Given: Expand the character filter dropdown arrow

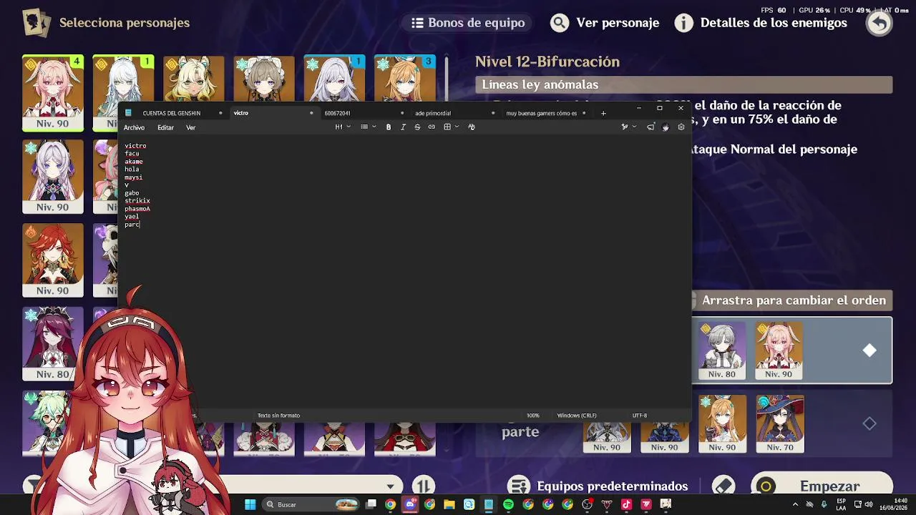Looking at the screenshot, I should click(x=390, y=486).
